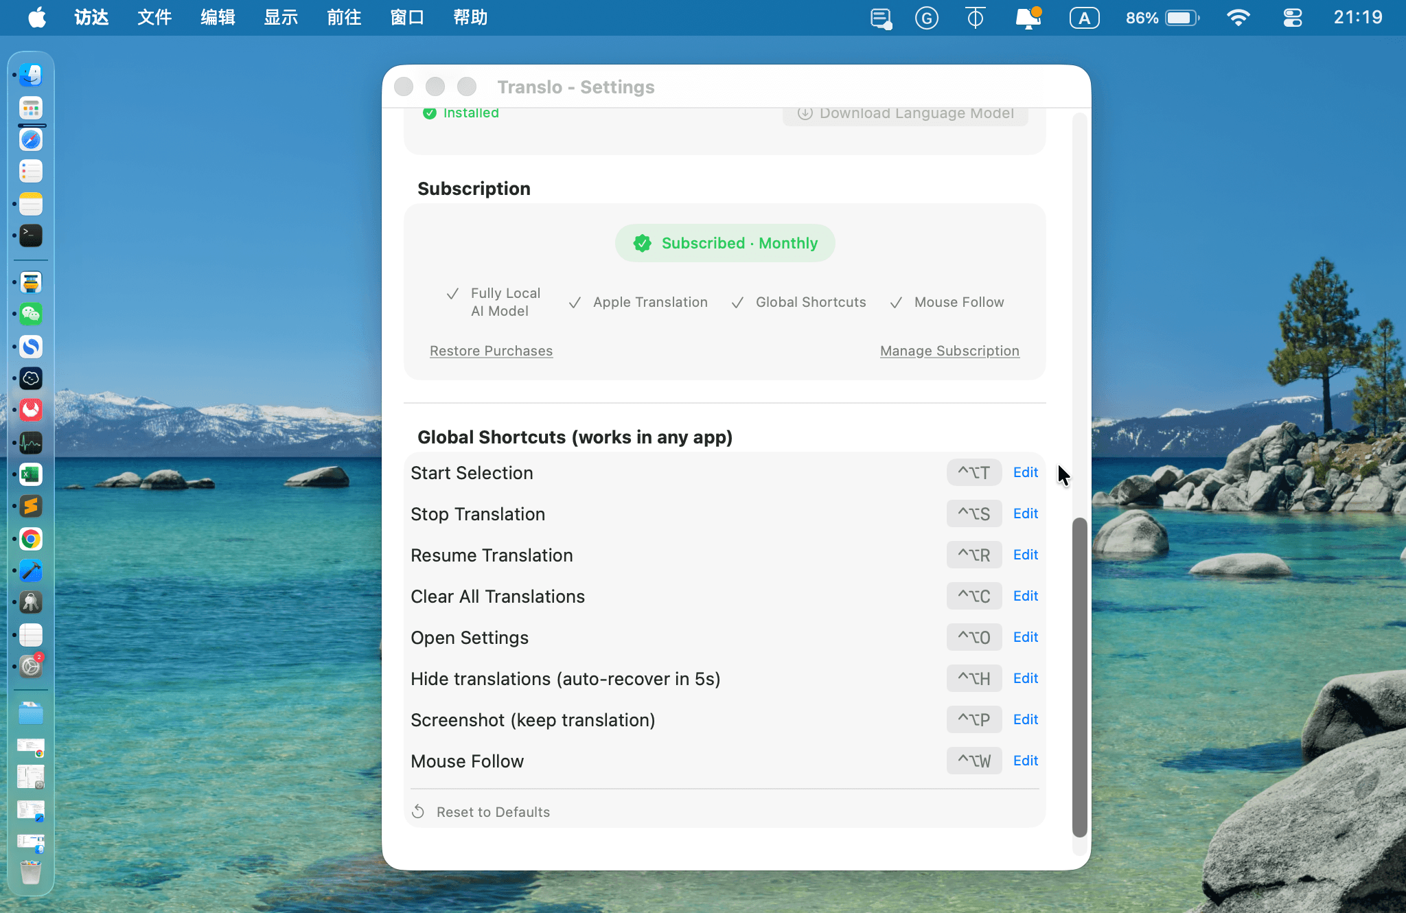This screenshot has width=1406, height=913.
Task: Launch Safari from the dock
Action: point(31,140)
